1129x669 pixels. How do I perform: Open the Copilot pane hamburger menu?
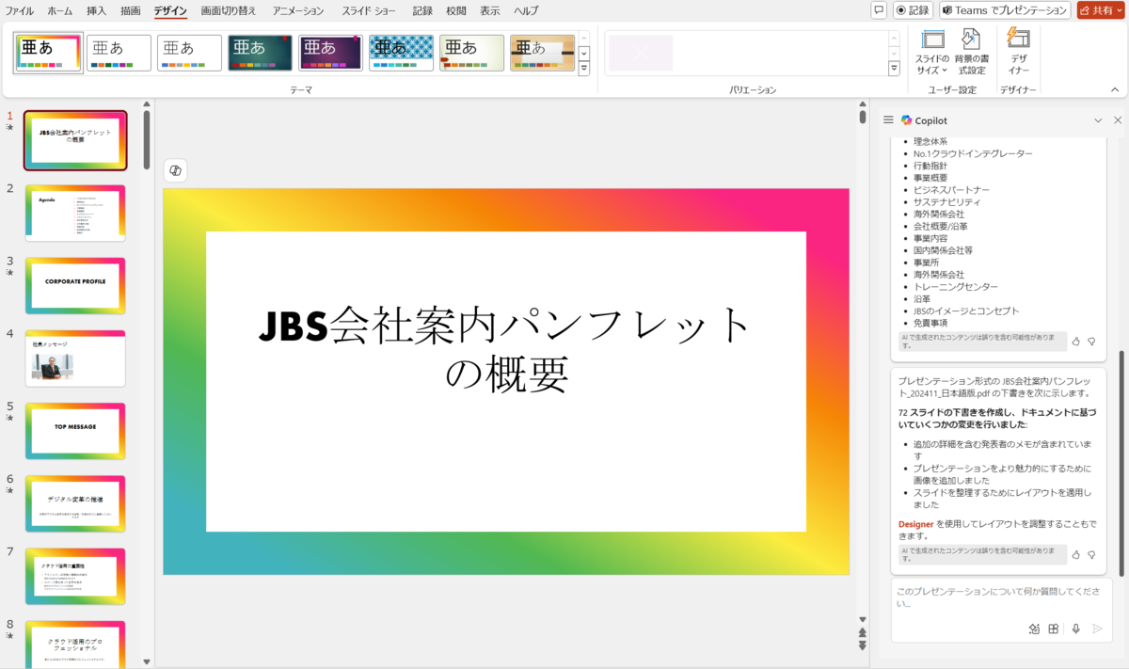pos(887,120)
